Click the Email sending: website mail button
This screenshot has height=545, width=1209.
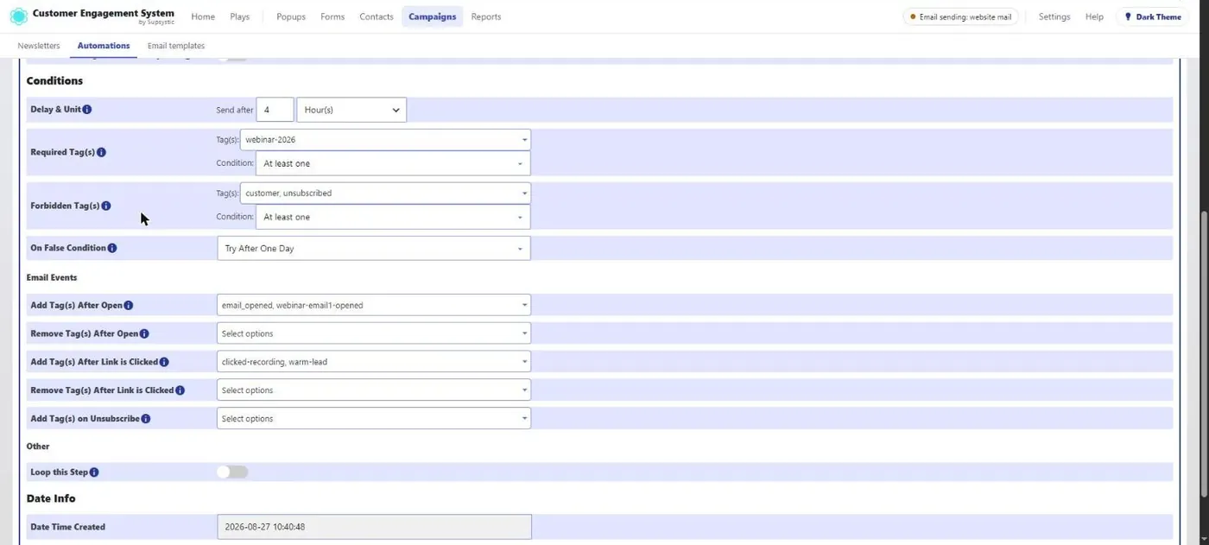960,16
